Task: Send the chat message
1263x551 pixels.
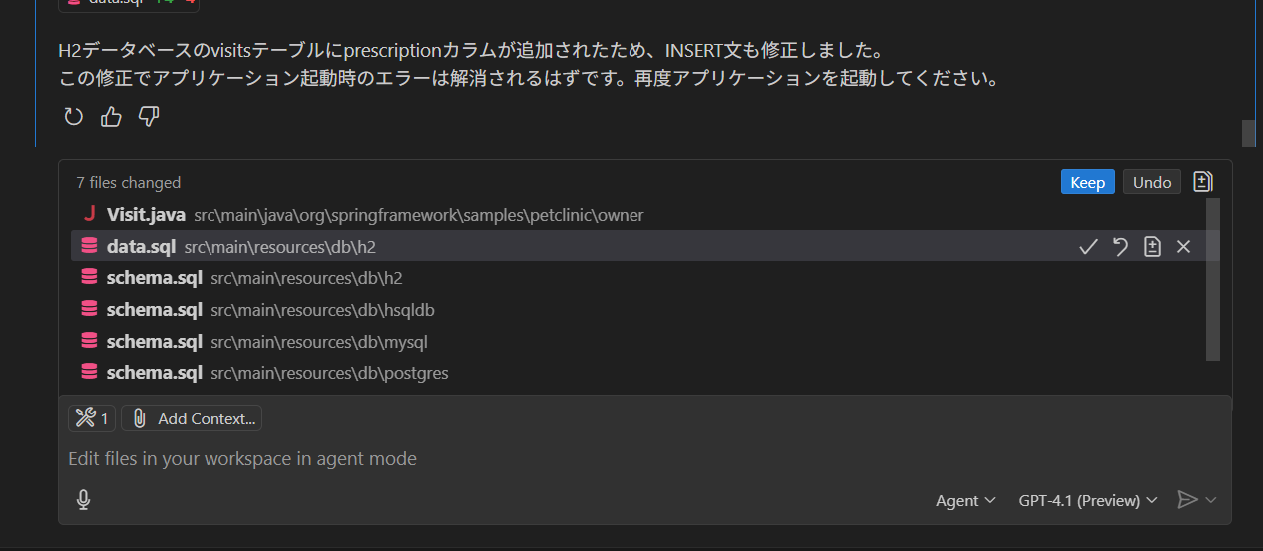Action: 1187,500
